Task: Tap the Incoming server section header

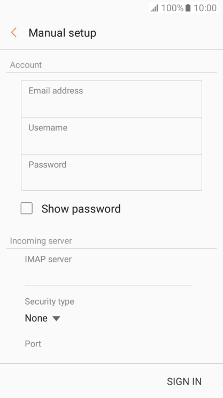Action: point(41,241)
